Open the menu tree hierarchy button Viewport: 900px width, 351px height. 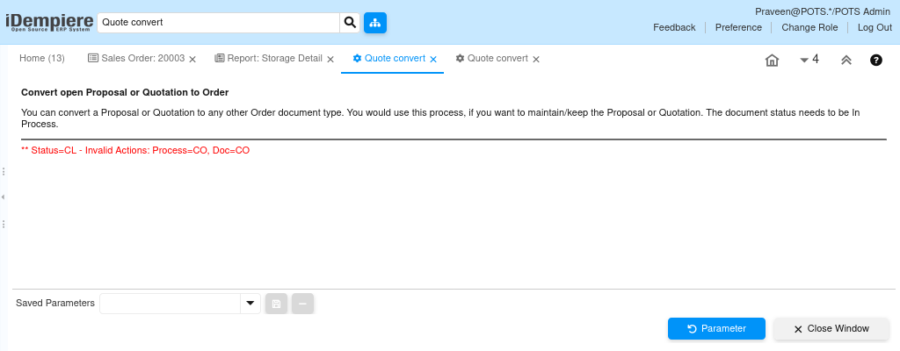click(374, 23)
